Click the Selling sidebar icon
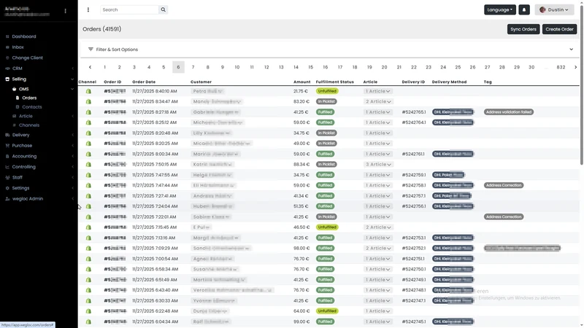Viewport: 584px width, 328px height. [7, 79]
